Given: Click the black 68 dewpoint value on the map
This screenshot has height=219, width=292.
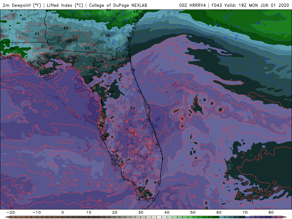Looking at the screenshot, I should click(x=112, y=92).
